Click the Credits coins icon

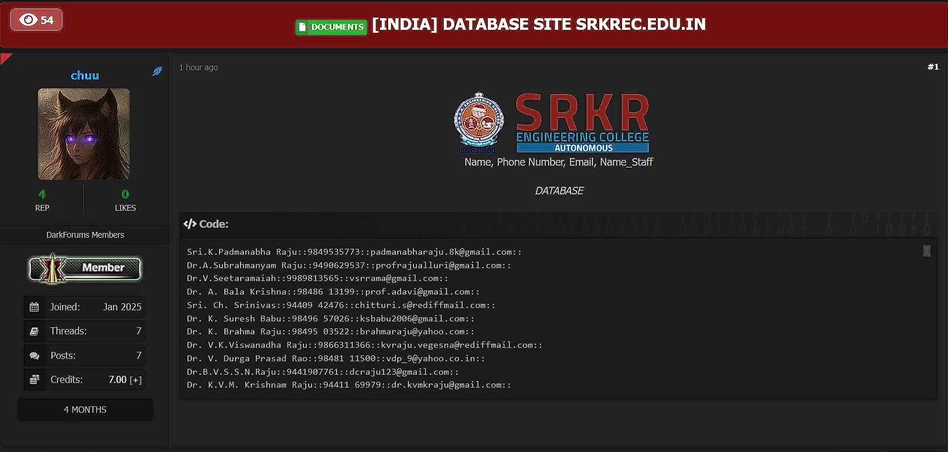click(35, 380)
